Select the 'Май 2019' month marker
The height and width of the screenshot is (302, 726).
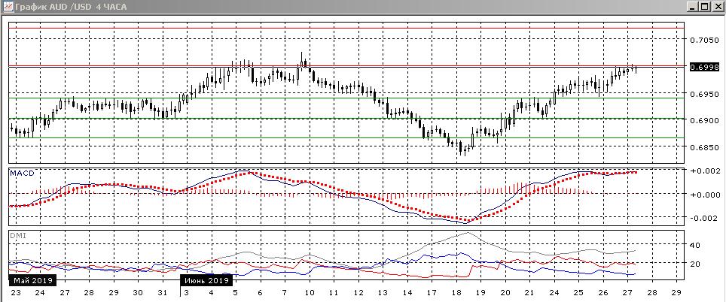tap(32, 280)
